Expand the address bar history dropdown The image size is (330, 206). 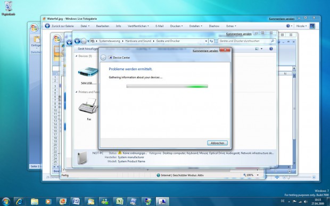(x=206, y=41)
